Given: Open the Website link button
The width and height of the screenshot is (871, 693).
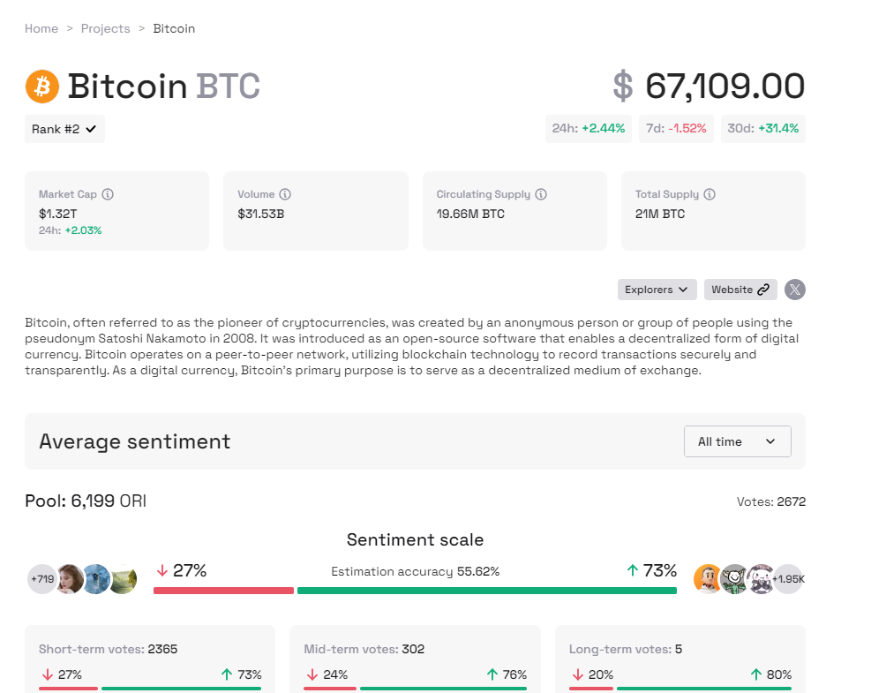Looking at the screenshot, I should coord(740,290).
